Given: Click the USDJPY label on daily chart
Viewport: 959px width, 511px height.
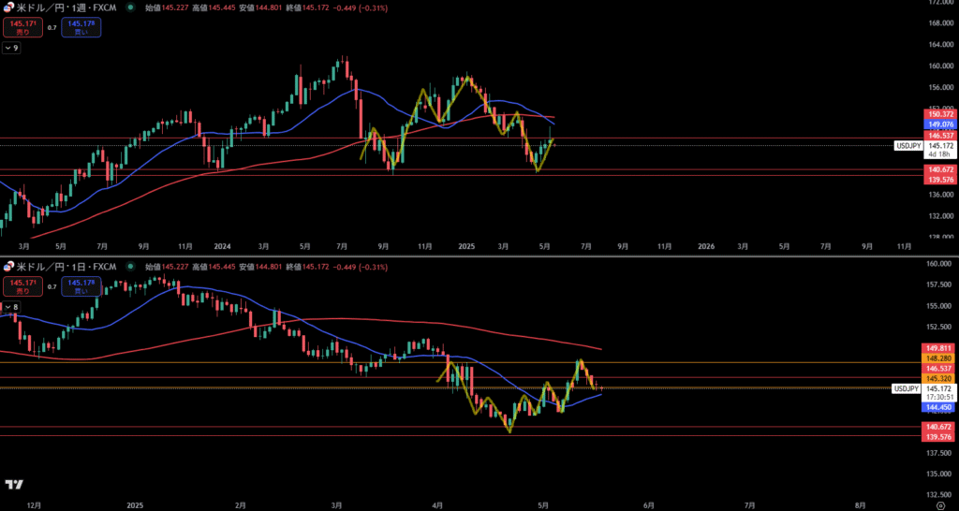Looking at the screenshot, I should point(906,388).
